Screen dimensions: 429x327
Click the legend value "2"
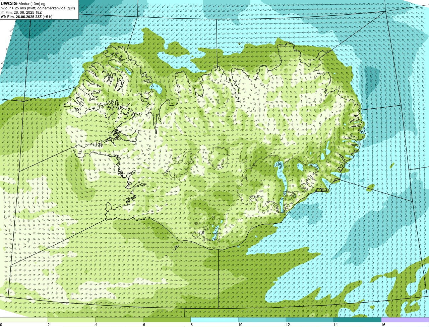coord(49,325)
